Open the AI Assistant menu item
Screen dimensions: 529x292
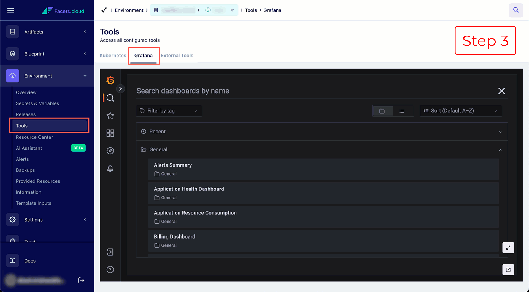(29, 148)
